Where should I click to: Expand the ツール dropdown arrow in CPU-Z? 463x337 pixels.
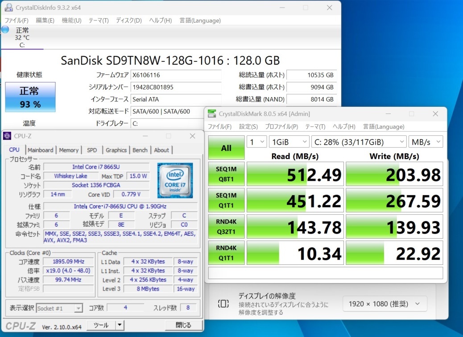coord(120,325)
